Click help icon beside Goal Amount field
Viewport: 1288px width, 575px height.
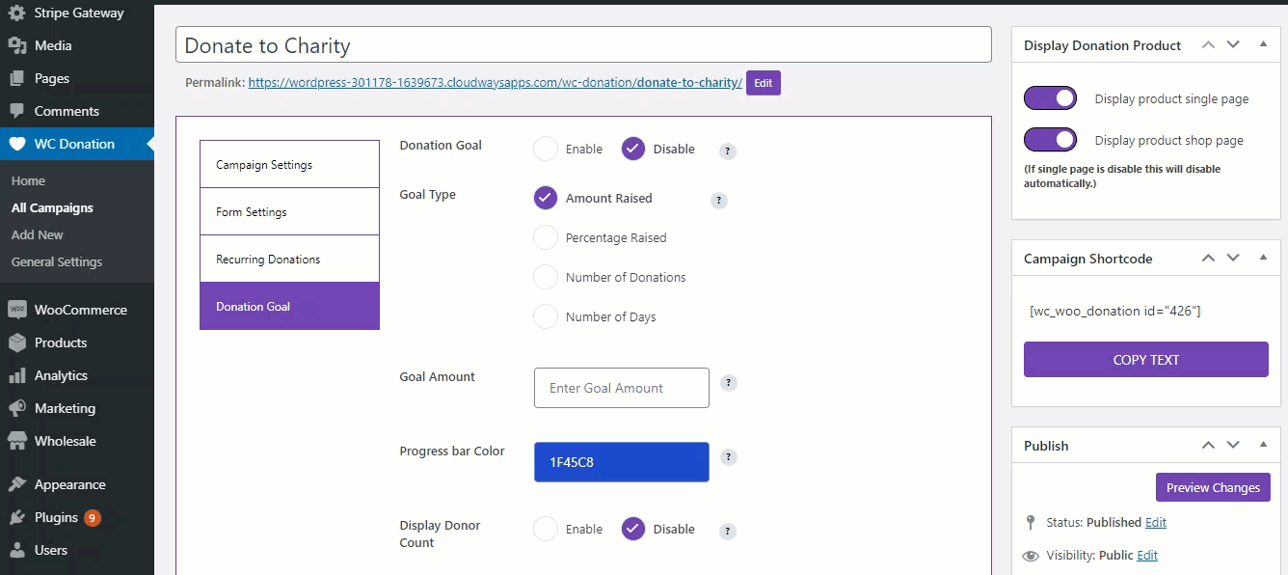click(x=729, y=383)
